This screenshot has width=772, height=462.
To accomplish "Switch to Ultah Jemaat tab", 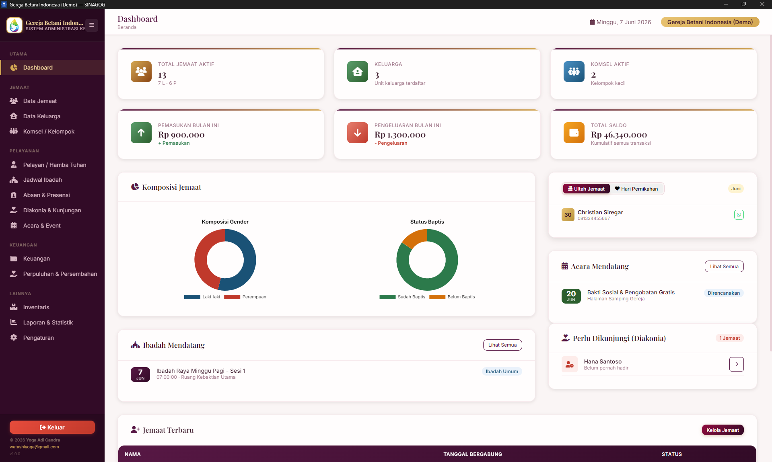I will click(x=587, y=189).
